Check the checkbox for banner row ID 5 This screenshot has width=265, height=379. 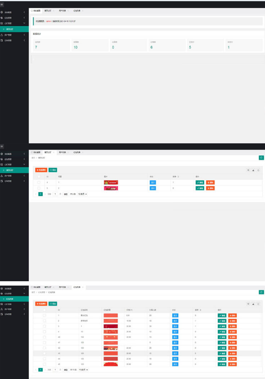(x=39, y=188)
